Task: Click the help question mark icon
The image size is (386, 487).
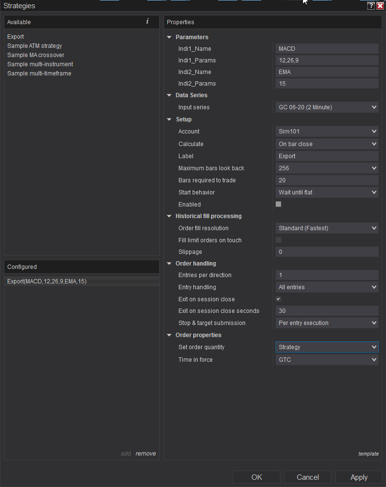Action: click(371, 6)
